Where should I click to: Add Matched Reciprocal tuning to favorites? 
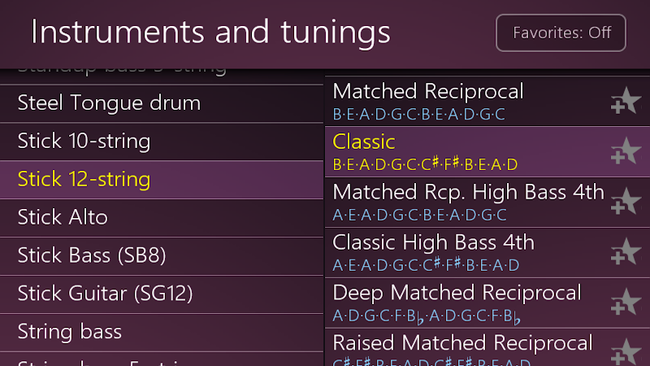626,101
